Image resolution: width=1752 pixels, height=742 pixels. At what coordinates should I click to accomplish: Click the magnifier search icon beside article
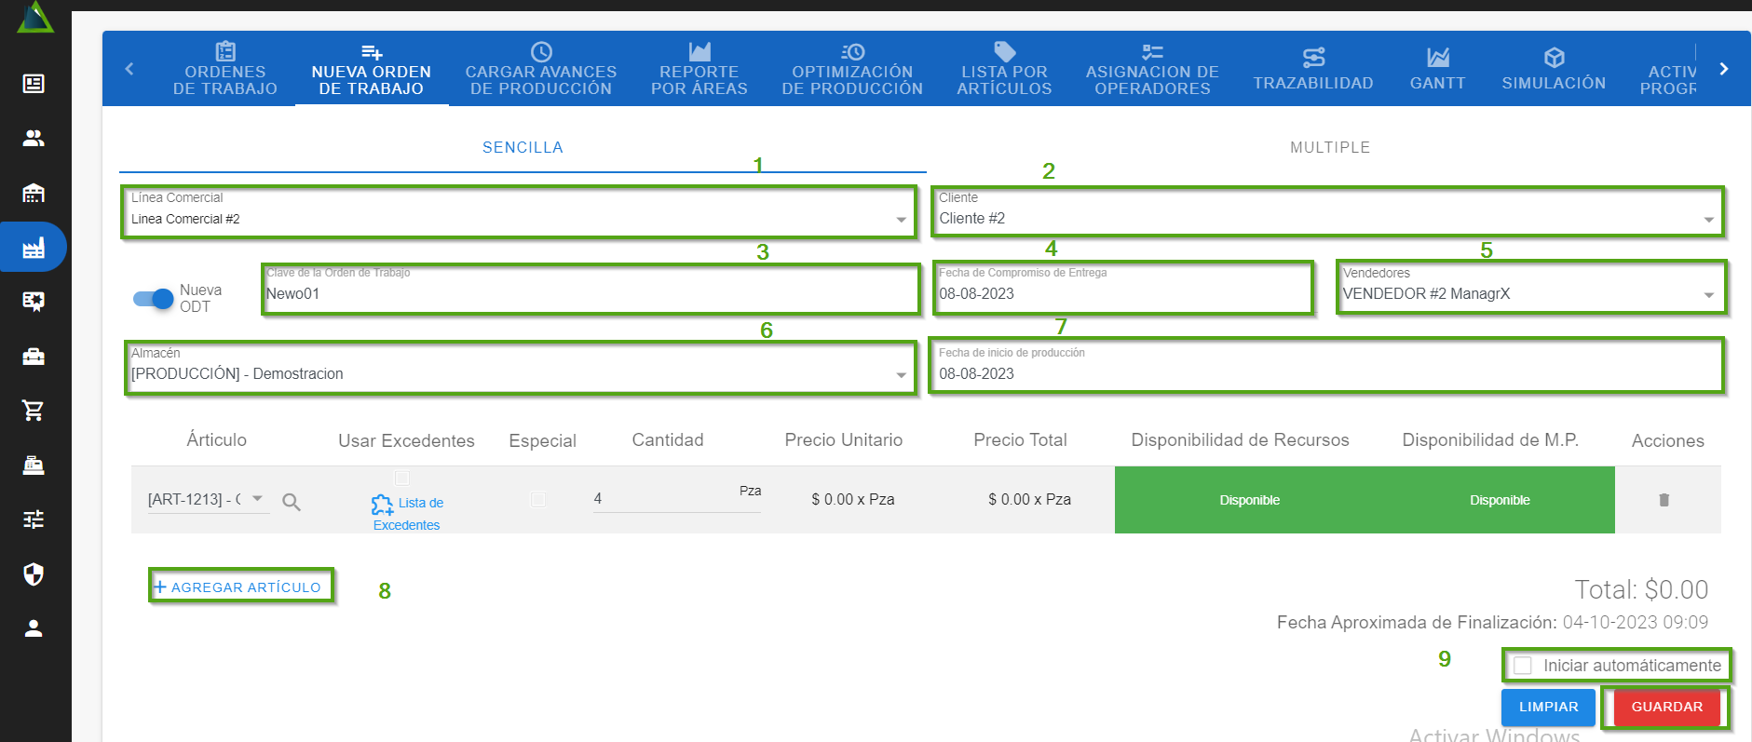tap(292, 503)
